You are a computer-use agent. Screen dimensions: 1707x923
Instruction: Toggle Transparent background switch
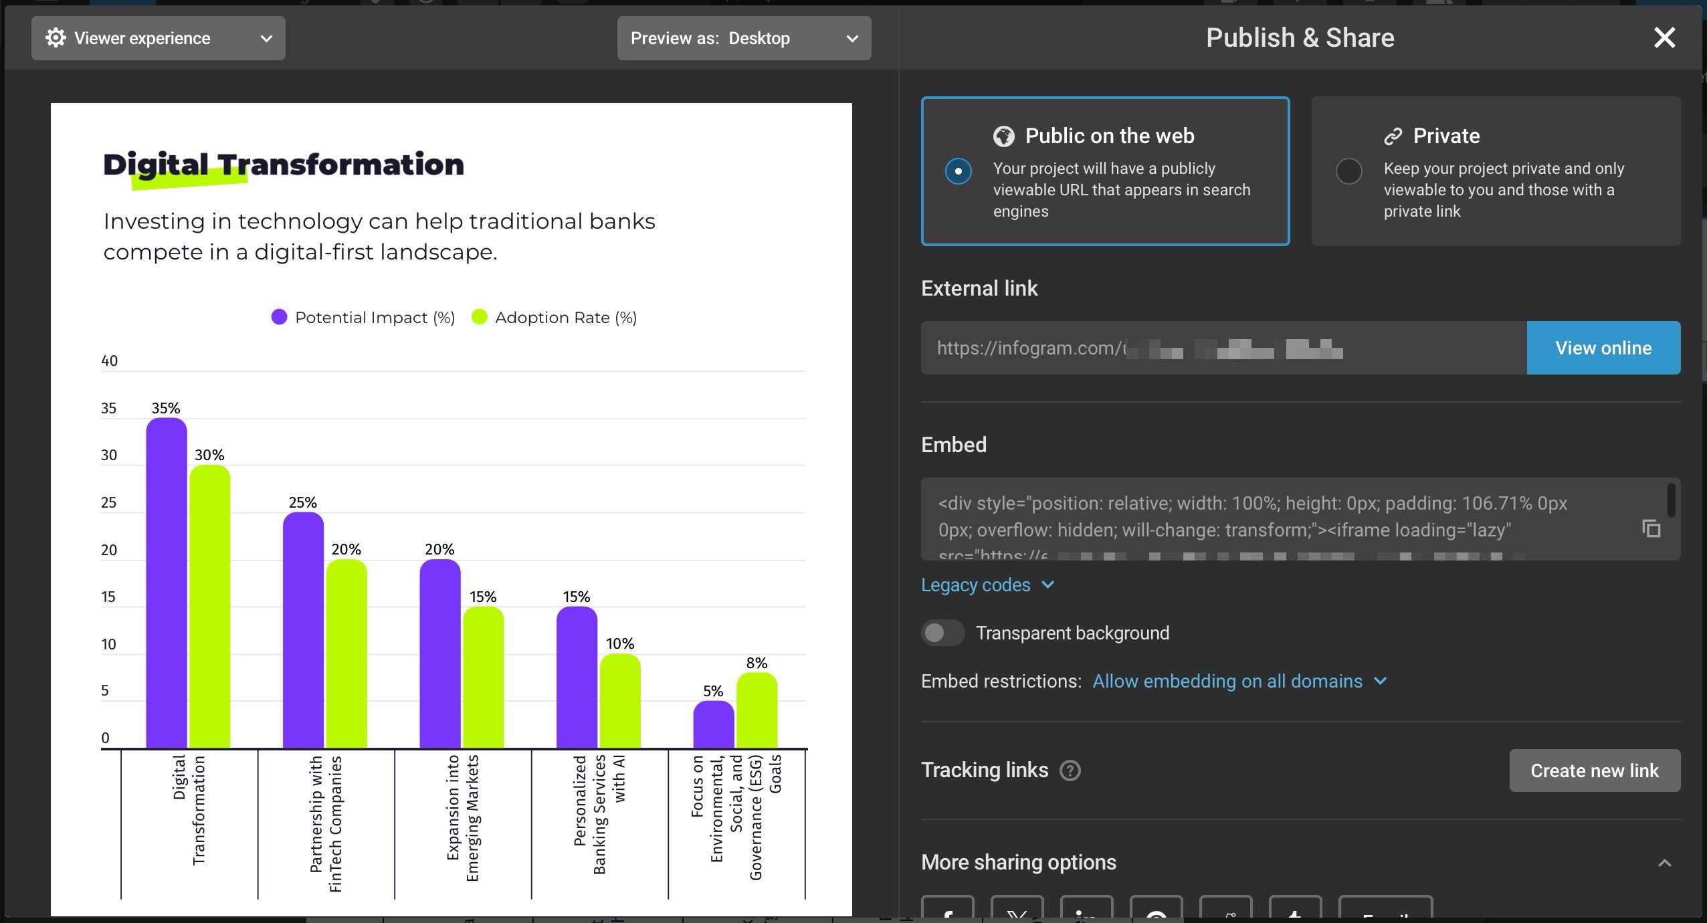click(x=942, y=633)
